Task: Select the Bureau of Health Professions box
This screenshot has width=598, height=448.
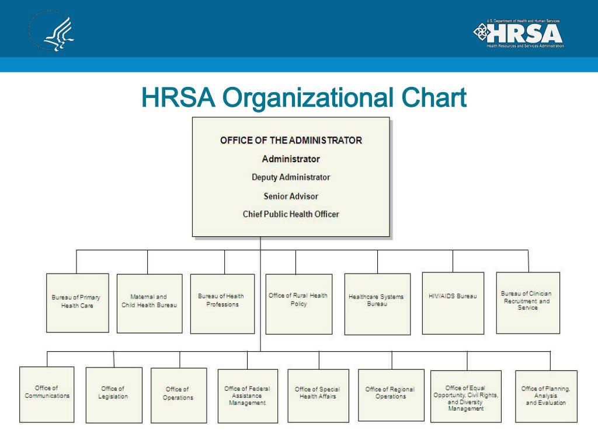Action: click(x=222, y=304)
